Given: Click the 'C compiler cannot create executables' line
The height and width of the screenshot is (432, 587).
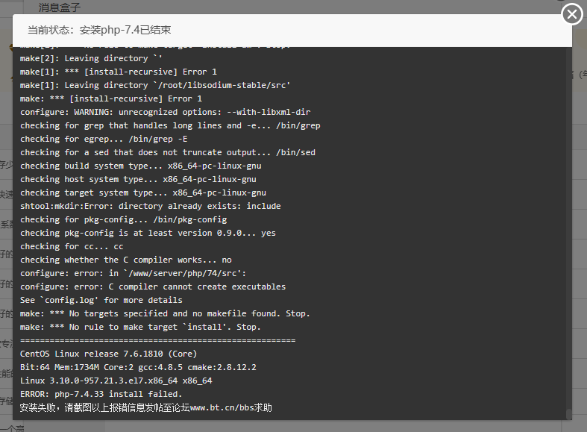Looking at the screenshot, I should (153, 287).
